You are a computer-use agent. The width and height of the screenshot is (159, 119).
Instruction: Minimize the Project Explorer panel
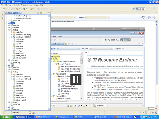click(47, 12)
